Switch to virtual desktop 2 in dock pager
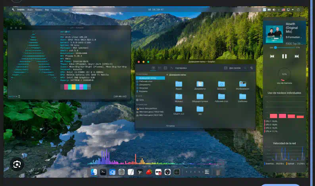Screen dimensions: 315x186 click(191, 172)
